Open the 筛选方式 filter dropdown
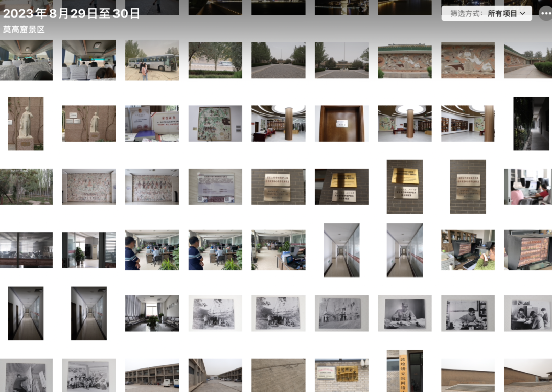Image resolution: width=552 pixels, height=392 pixels. tap(487, 14)
